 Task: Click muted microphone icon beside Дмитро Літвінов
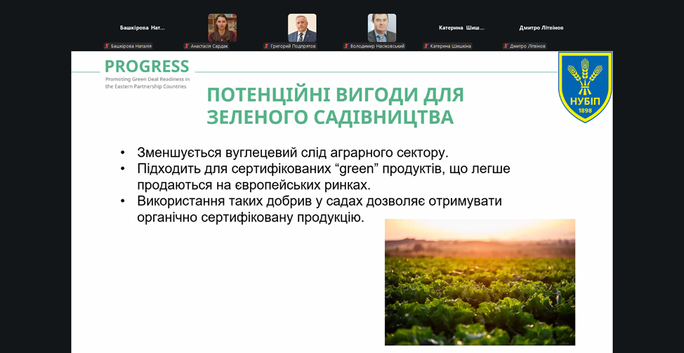(506, 46)
